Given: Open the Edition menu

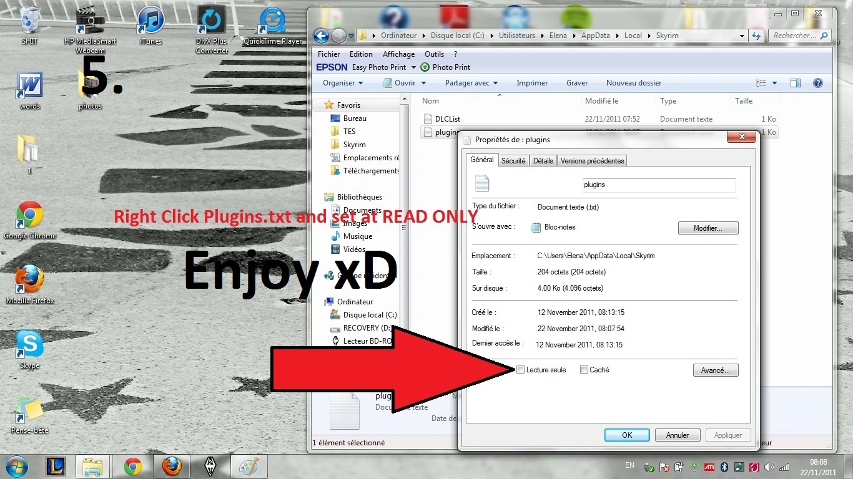Looking at the screenshot, I should (x=361, y=54).
